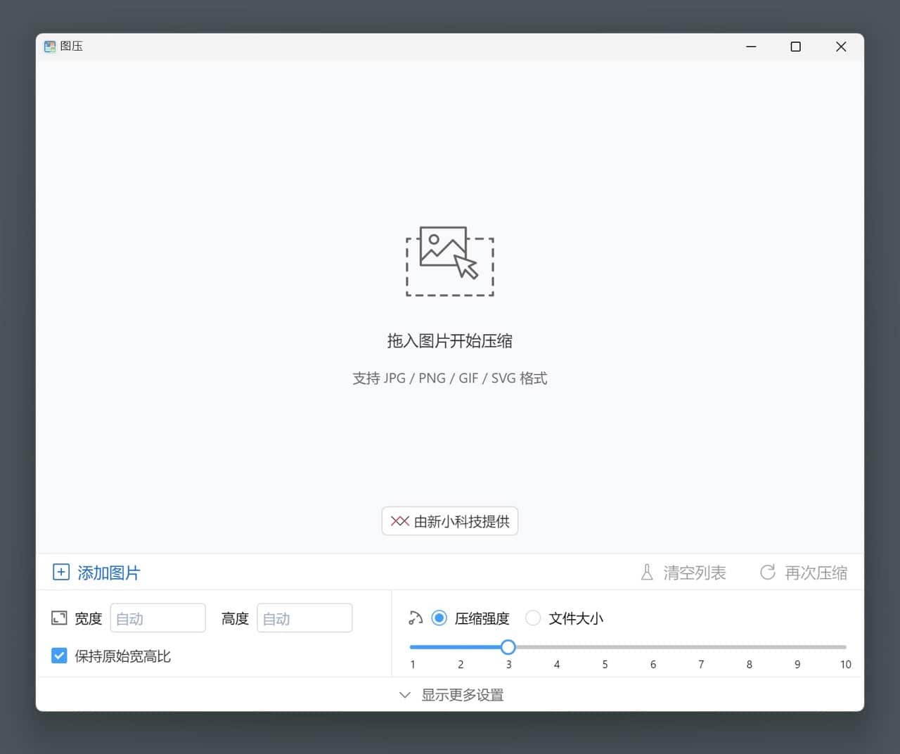Expand 显示更多设置 chevron
The image size is (900, 754).
tap(405, 695)
